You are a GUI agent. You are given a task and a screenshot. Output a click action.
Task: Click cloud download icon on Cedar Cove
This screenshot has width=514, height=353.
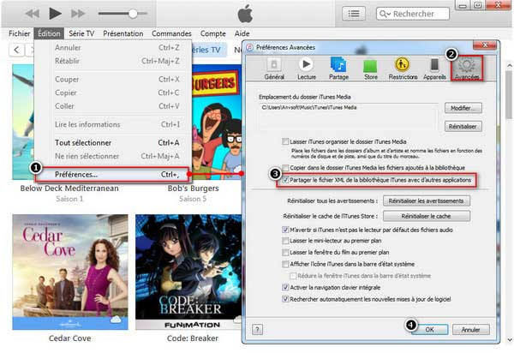[x=116, y=320]
